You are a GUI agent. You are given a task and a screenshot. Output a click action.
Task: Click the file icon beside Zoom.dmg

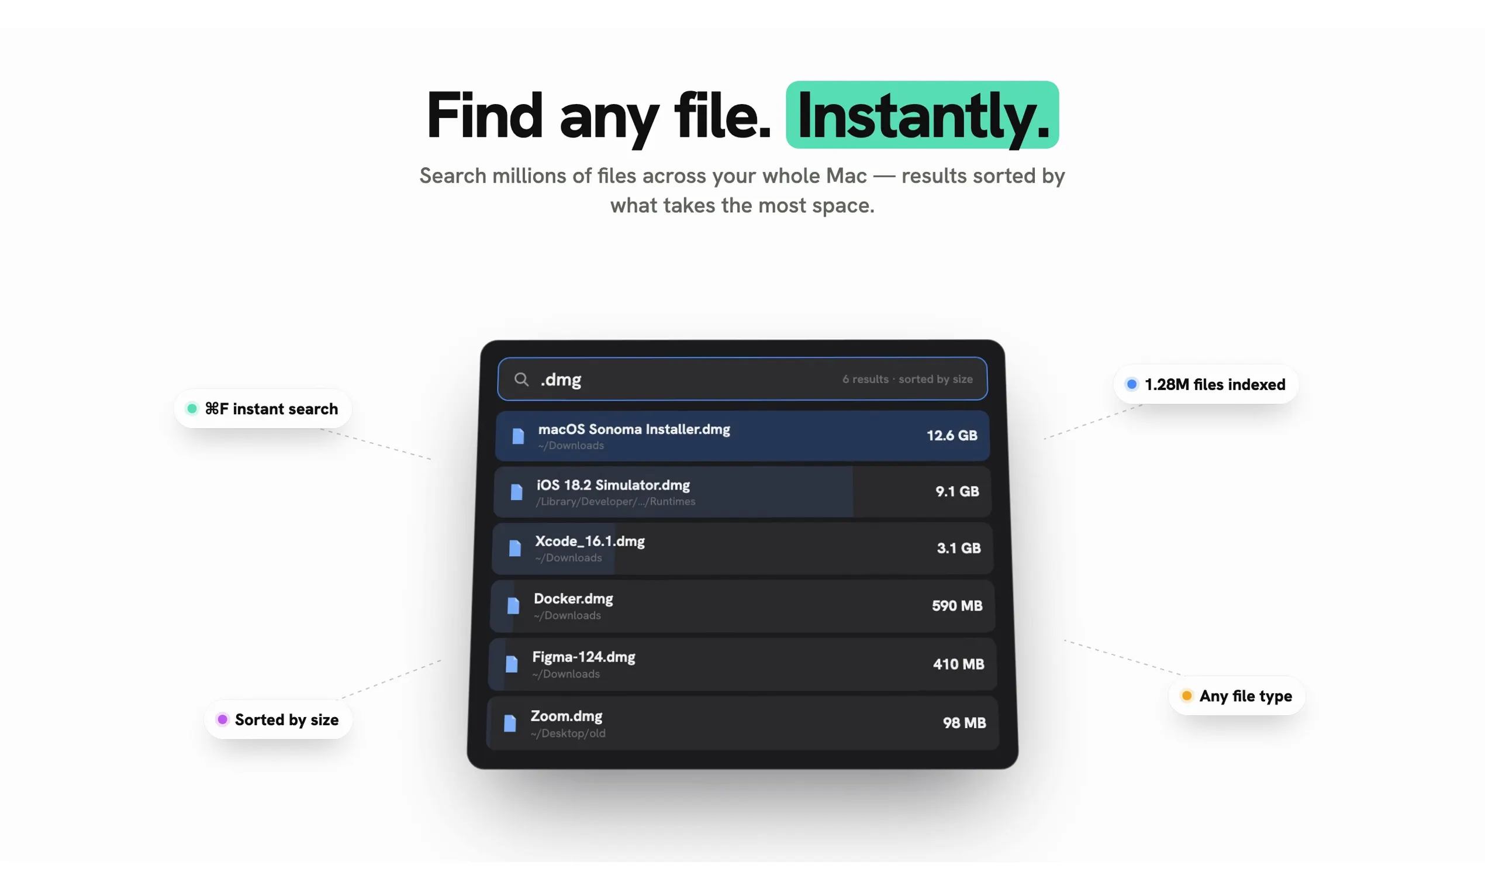tap(510, 723)
